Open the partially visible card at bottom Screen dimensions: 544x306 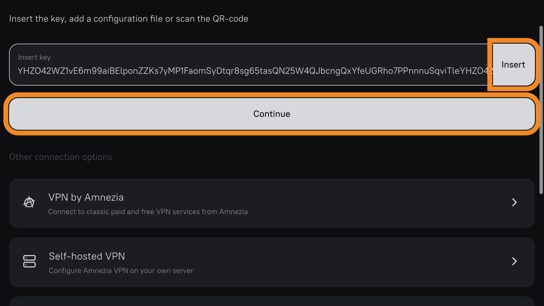pos(272,301)
